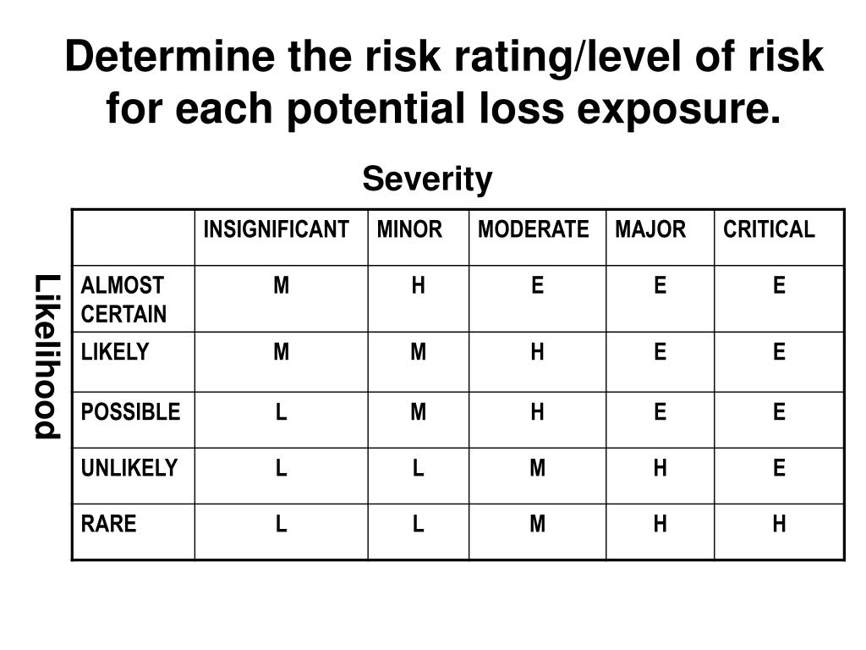Click the INSIGNIFICANT column header
The image size is (866, 650).
(x=277, y=229)
